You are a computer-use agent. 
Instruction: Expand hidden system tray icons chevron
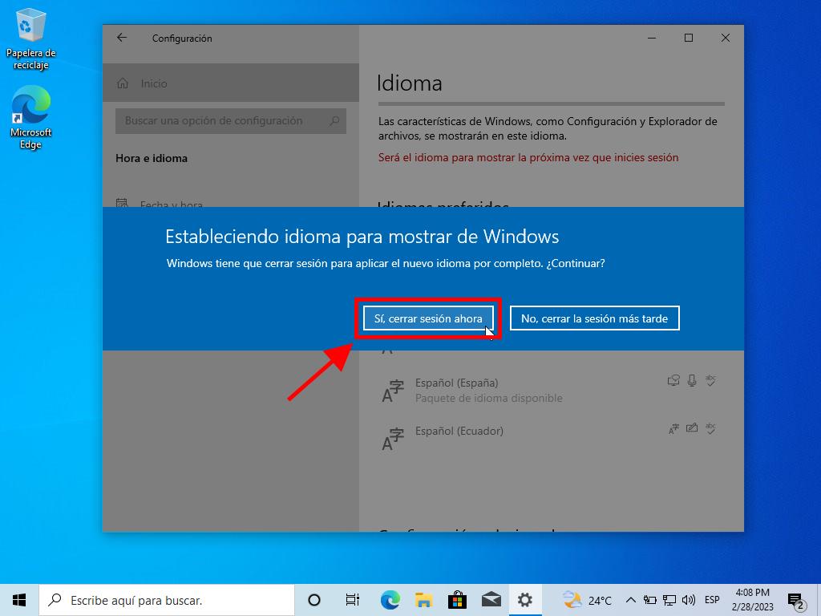tap(630, 600)
